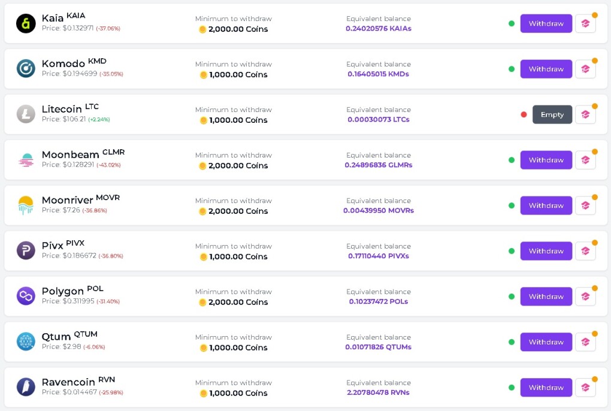Image resolution: width=611 pixels, height=411 pixels.
Task: Open the tutorial icon beside Kaia Withdraw
Action: 585,23
